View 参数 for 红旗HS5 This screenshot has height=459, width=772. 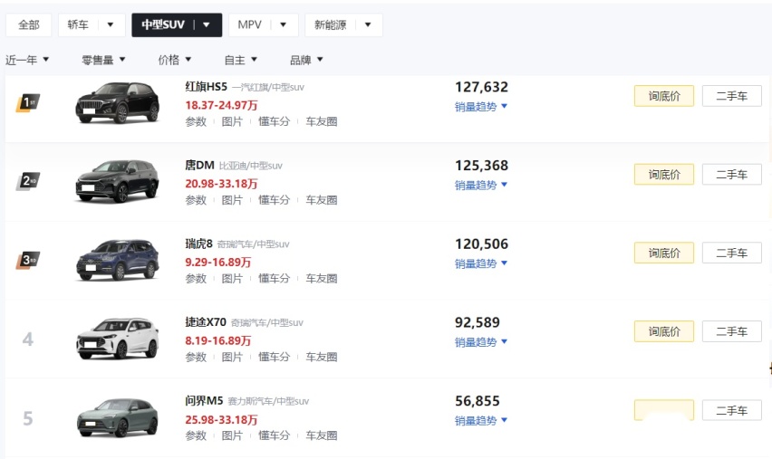point(196,121)
